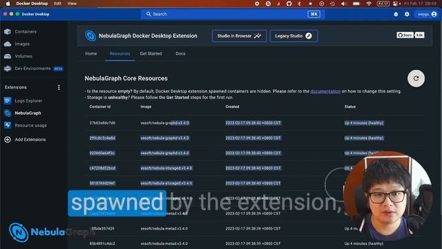Viewport: 442px width, 249px height.
Task: Click NebulaGraph logo in extension header
Action: [x=90, y=36]
